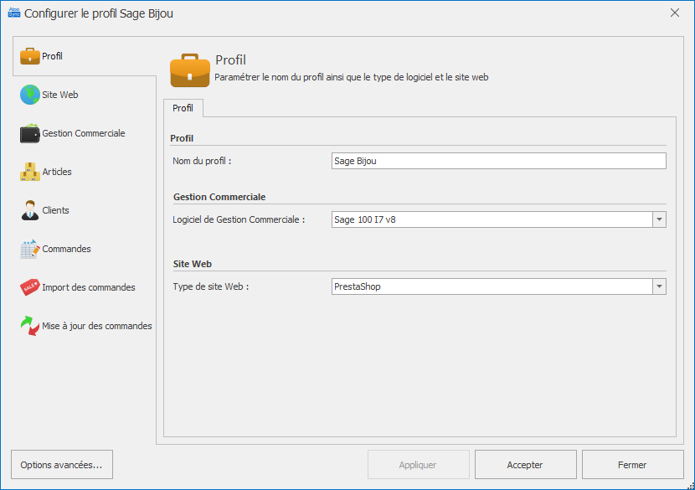
Task: Click the Site Web globe icon
Action: [x=30, y=95]
